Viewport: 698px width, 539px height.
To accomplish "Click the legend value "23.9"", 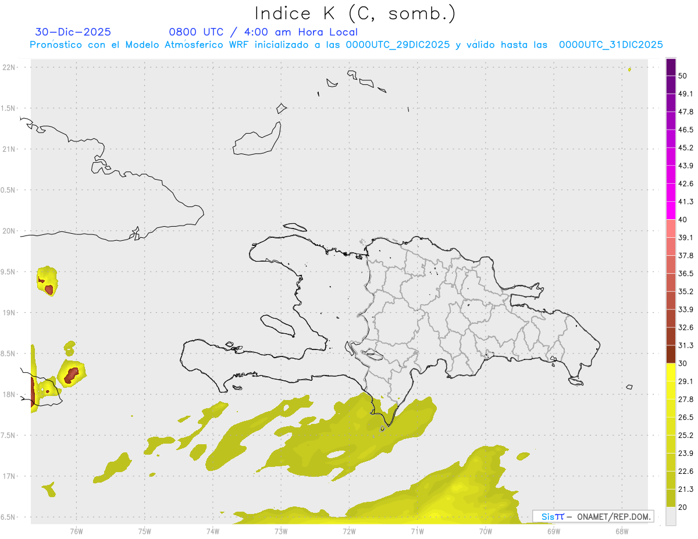I will 686,453.
